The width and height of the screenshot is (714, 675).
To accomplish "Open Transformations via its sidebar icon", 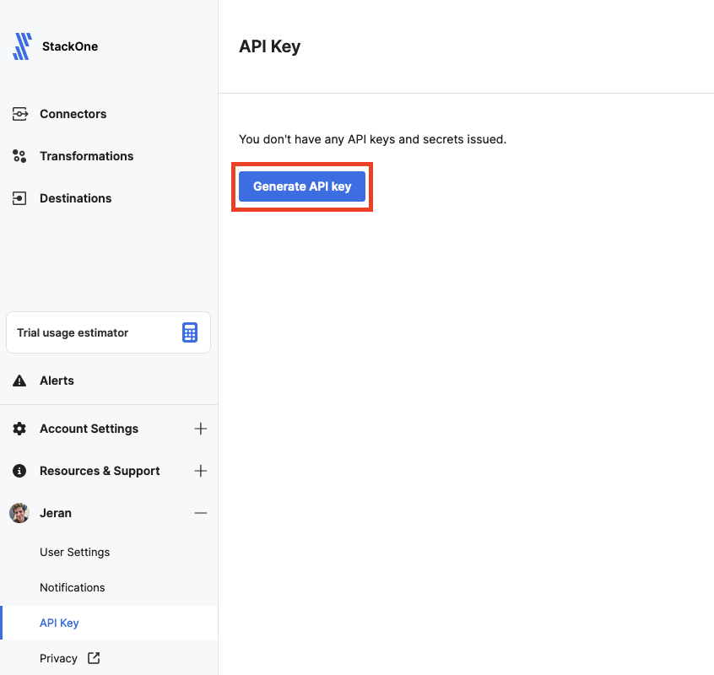I will pyautogui.click(x=19, y=156).
